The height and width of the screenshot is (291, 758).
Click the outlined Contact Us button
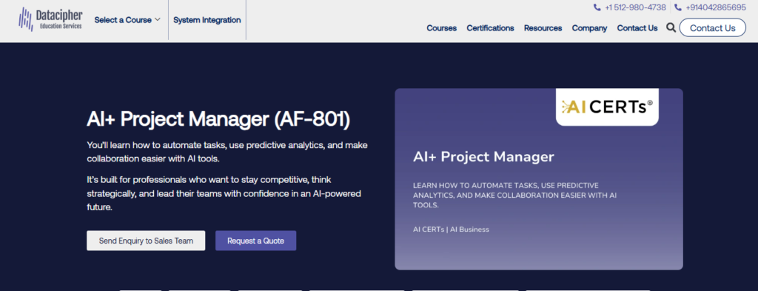click(713, 28)
